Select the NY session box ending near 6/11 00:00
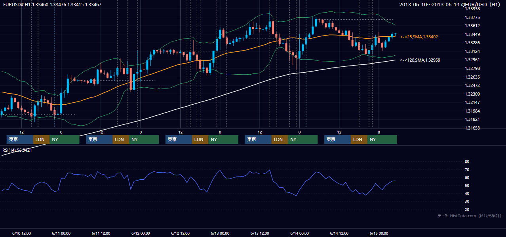 click(x=65, y=139)
